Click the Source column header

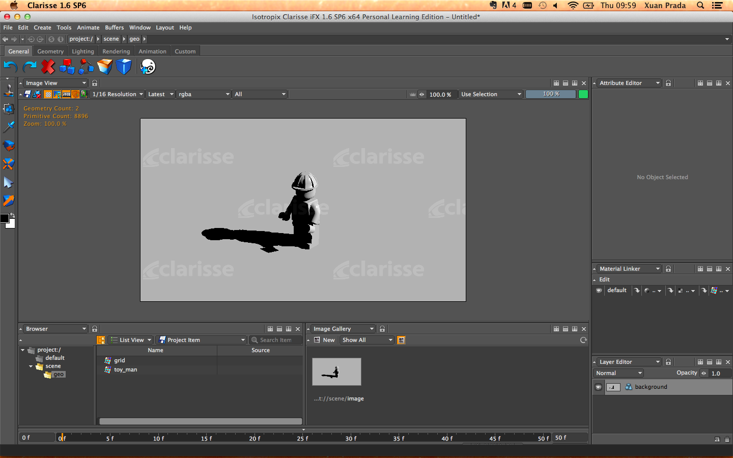260,350
